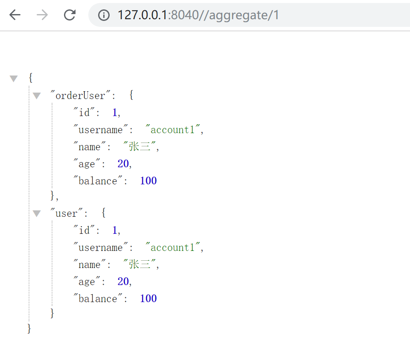
Task: Collapse the root JSON object
Action: (x=14, y=79)
